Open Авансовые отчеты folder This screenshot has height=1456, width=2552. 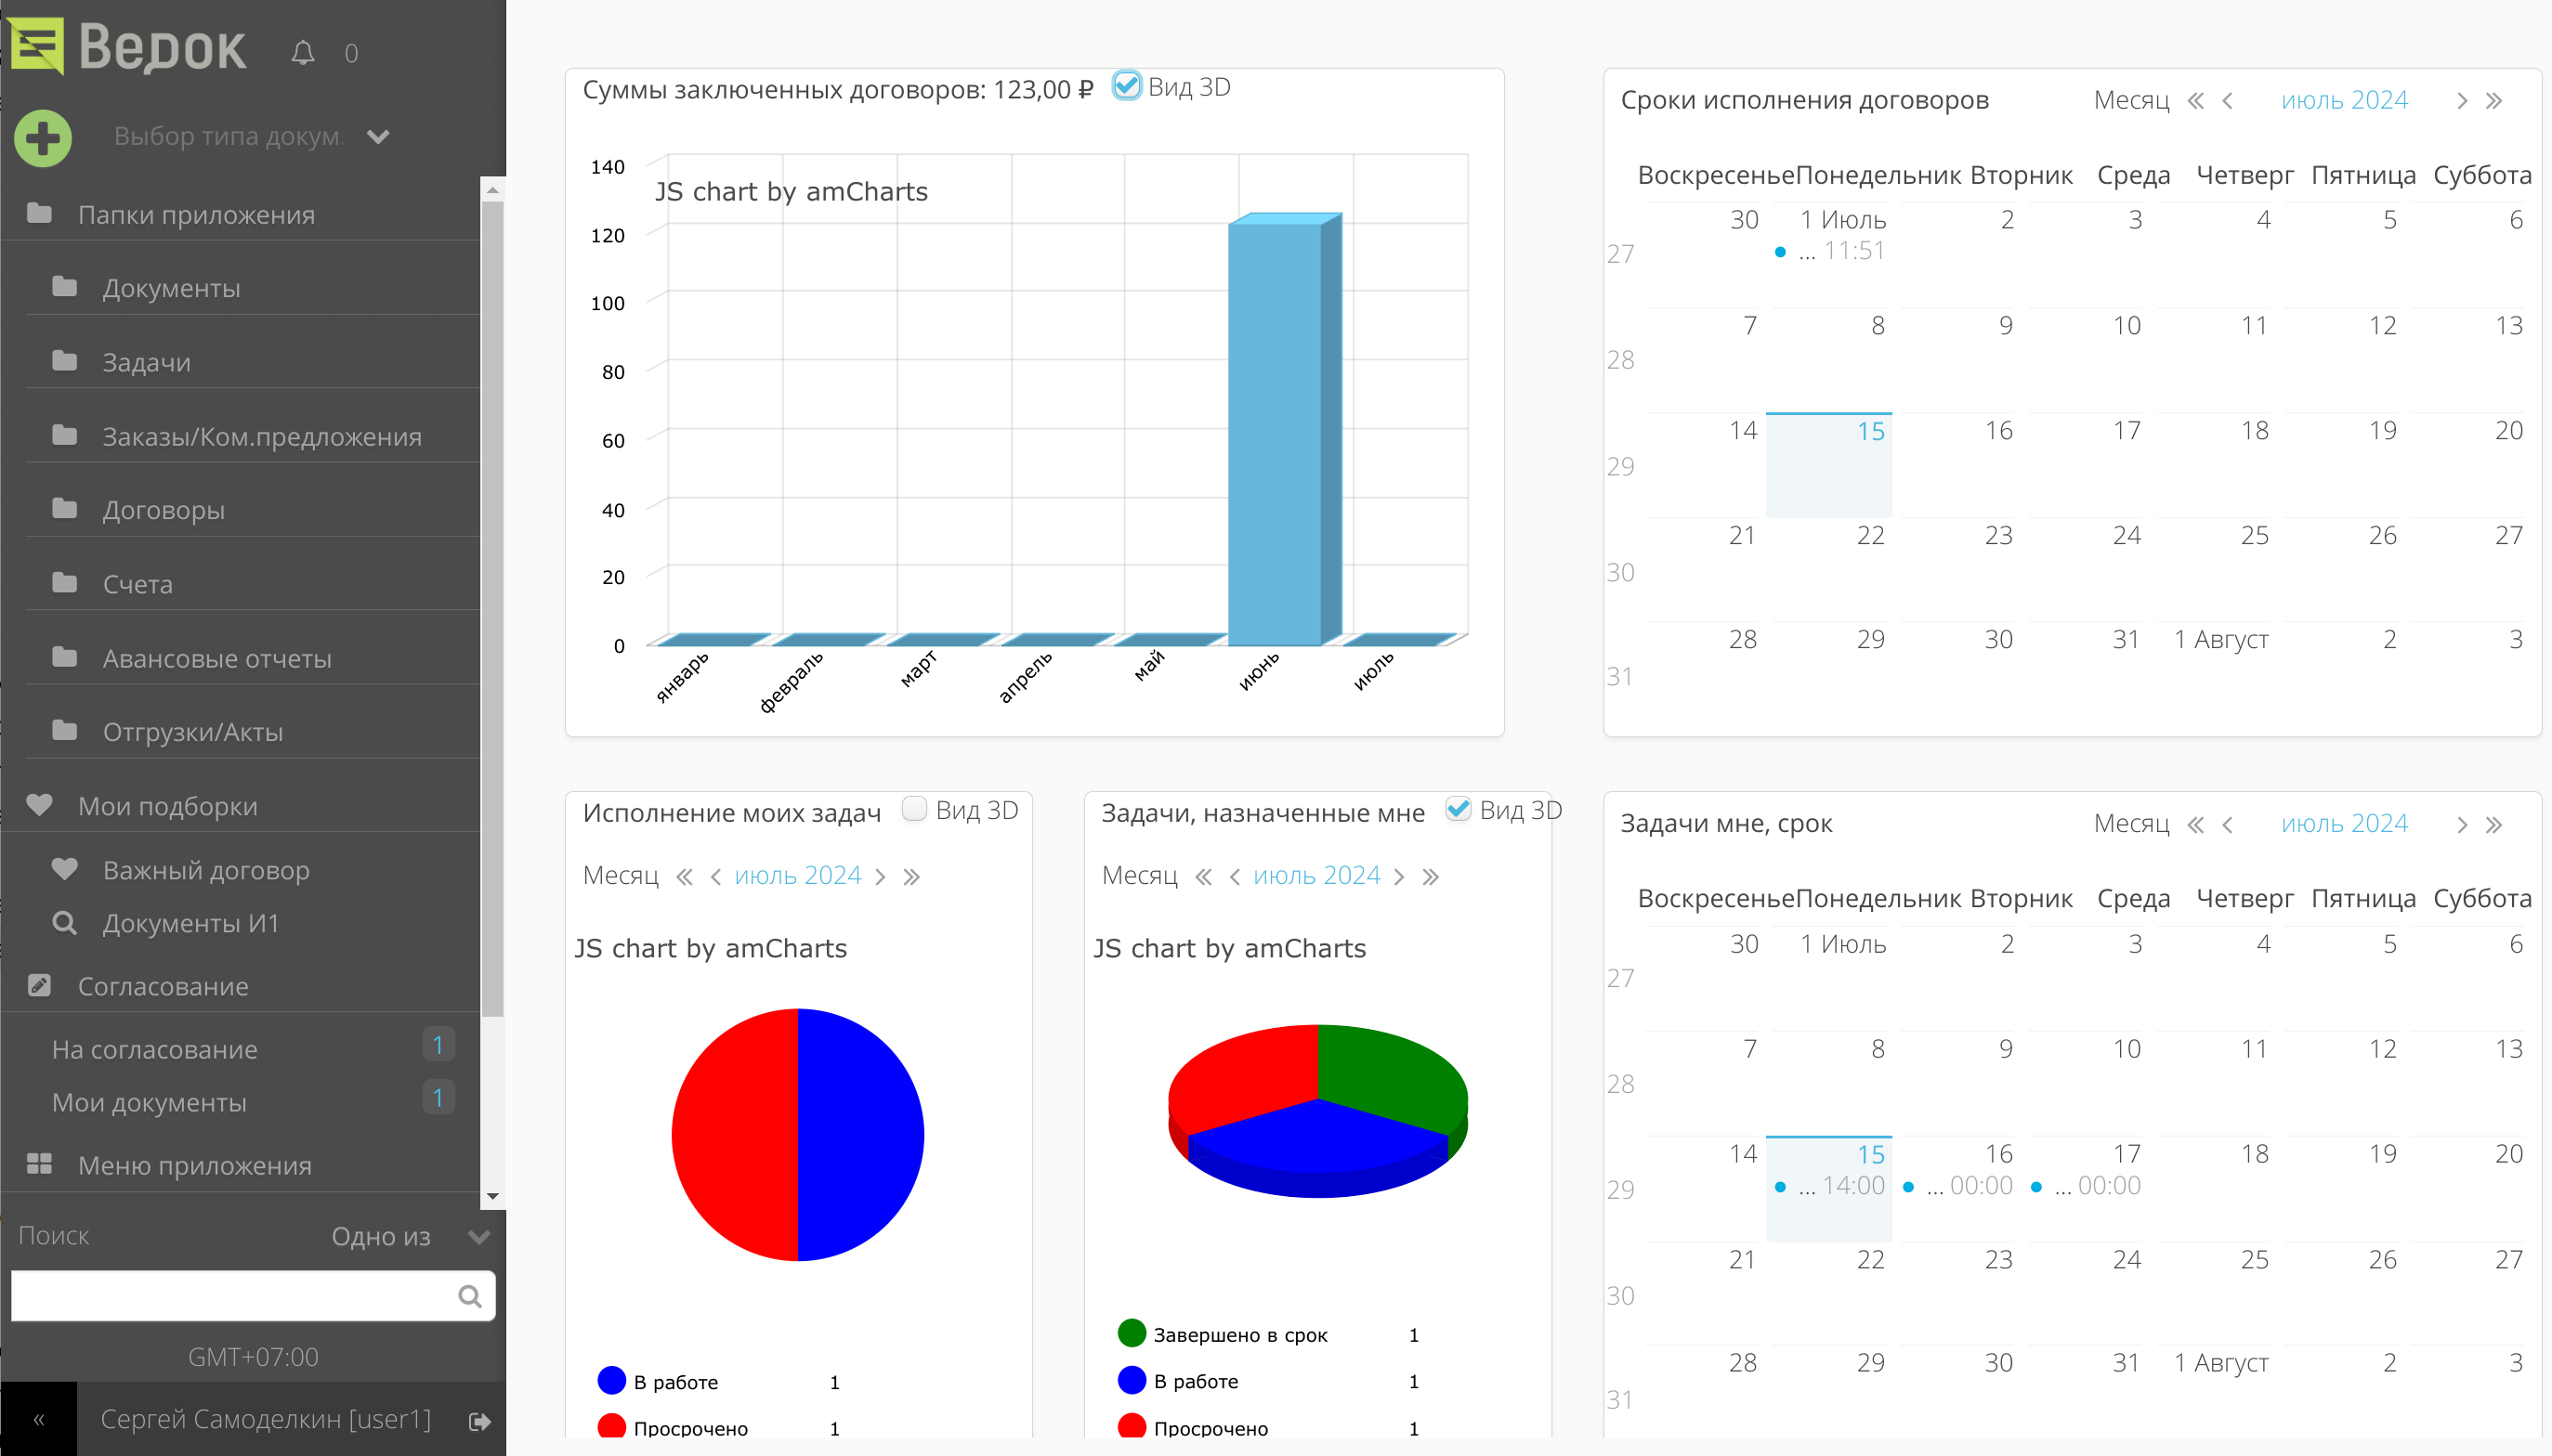tap(216, 659)
